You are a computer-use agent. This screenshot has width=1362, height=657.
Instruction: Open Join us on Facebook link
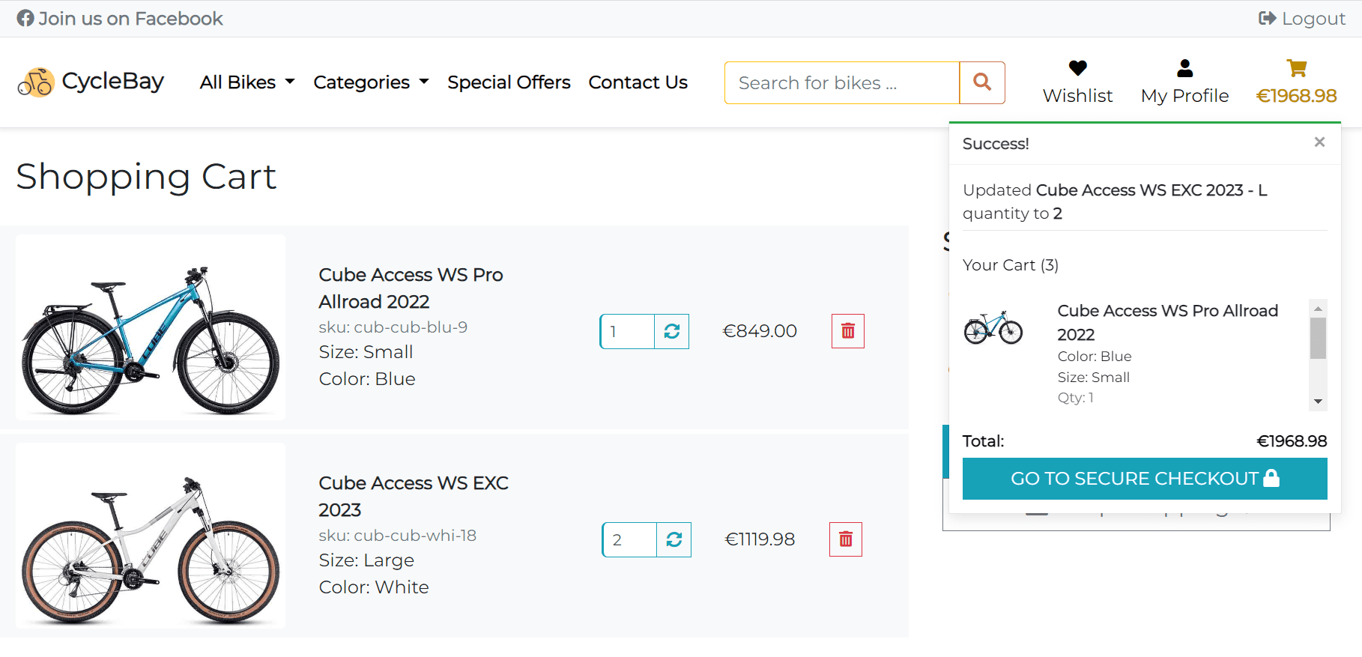pos(120,18)
